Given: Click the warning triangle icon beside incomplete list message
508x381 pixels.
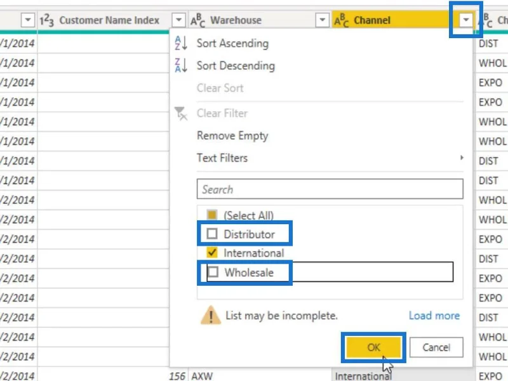Looking at the screenshot, I should 211,315.
